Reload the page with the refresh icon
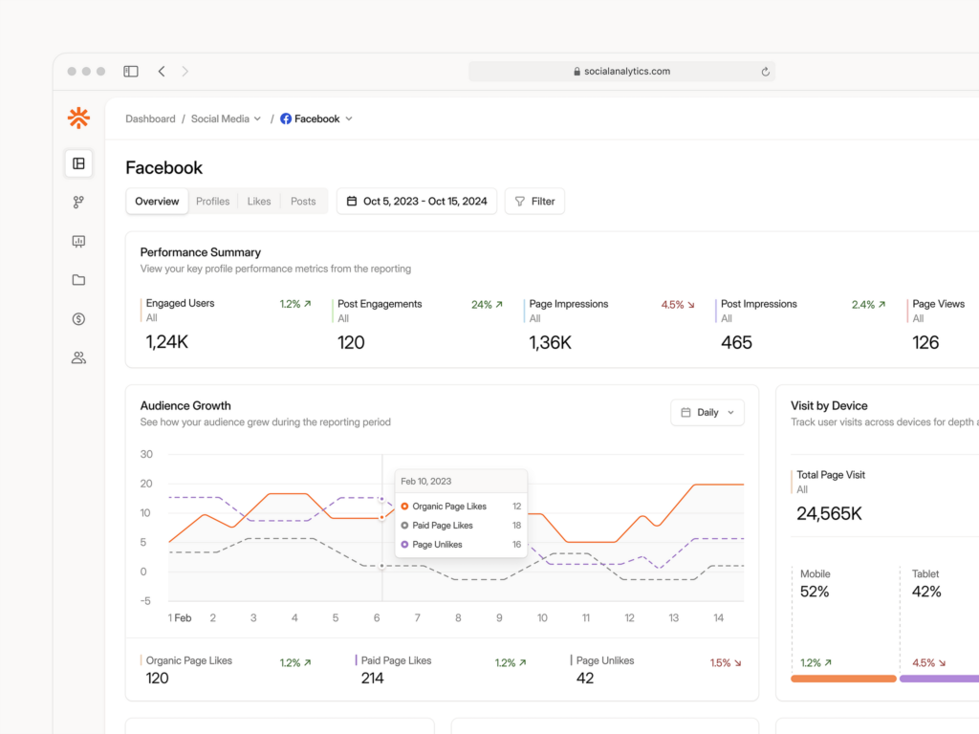 765,72
